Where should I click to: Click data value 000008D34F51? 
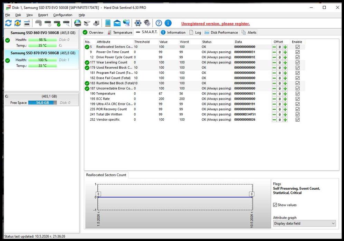[245, 114]
